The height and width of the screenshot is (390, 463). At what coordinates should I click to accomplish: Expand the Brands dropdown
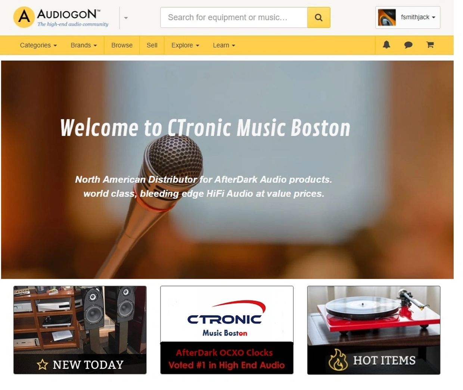click(x=84, y=45)
